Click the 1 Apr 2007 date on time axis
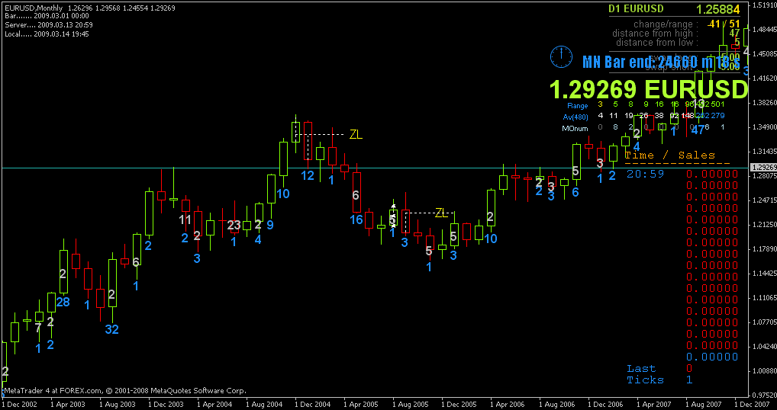777x410 pixels. [656, 404]
